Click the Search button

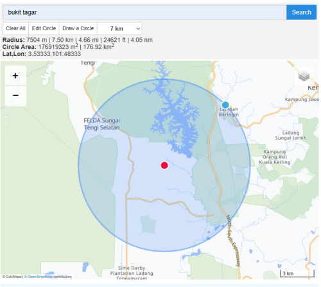[x=301, y=12]
